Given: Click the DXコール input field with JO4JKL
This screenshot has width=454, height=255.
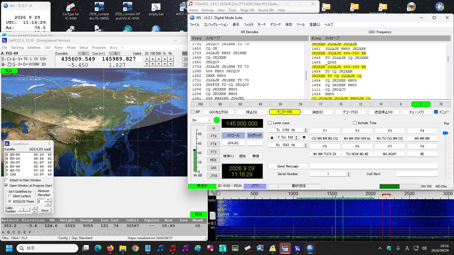Looking at the screenshot, I should tap(233, 143).
